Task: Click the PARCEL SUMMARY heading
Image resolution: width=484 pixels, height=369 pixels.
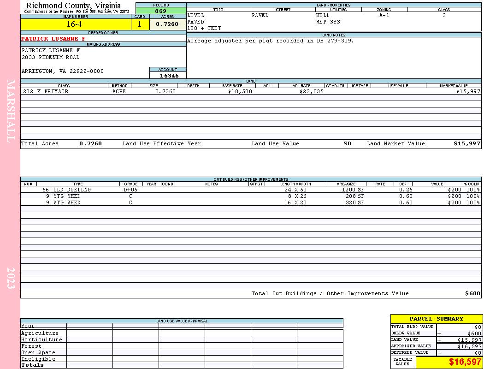Action: pyautogui.click(x=436, y=319)
